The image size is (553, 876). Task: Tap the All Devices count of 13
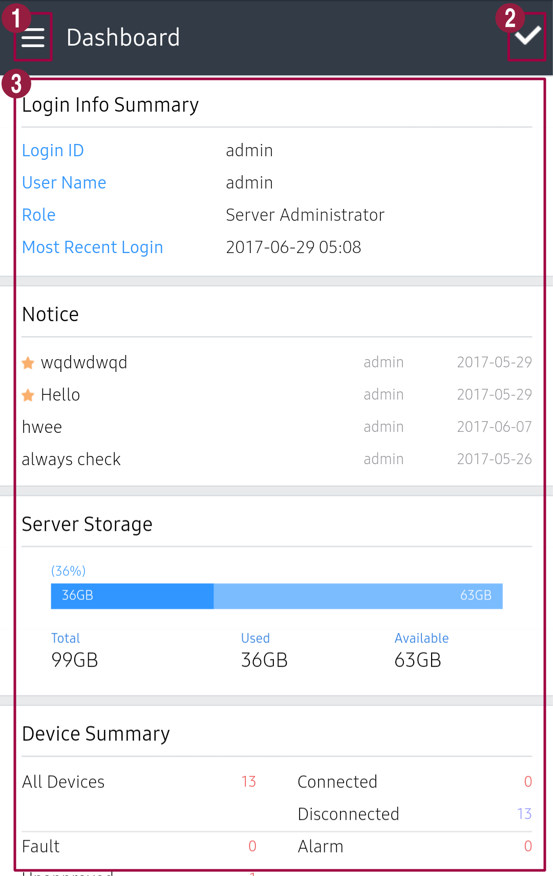pos(249,782)
